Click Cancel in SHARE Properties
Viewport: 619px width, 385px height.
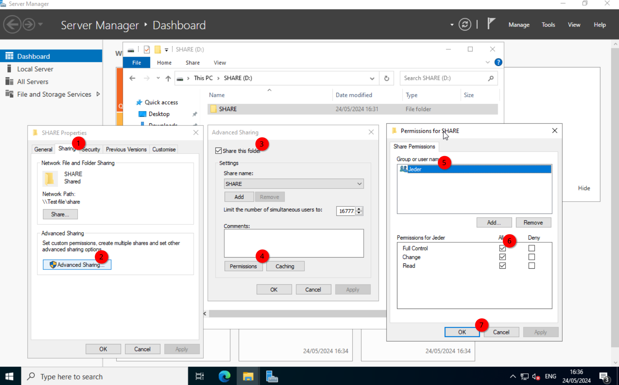click(x=143, y=349)
